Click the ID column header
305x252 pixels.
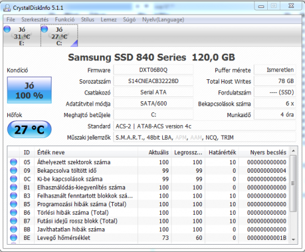[27, 153]
